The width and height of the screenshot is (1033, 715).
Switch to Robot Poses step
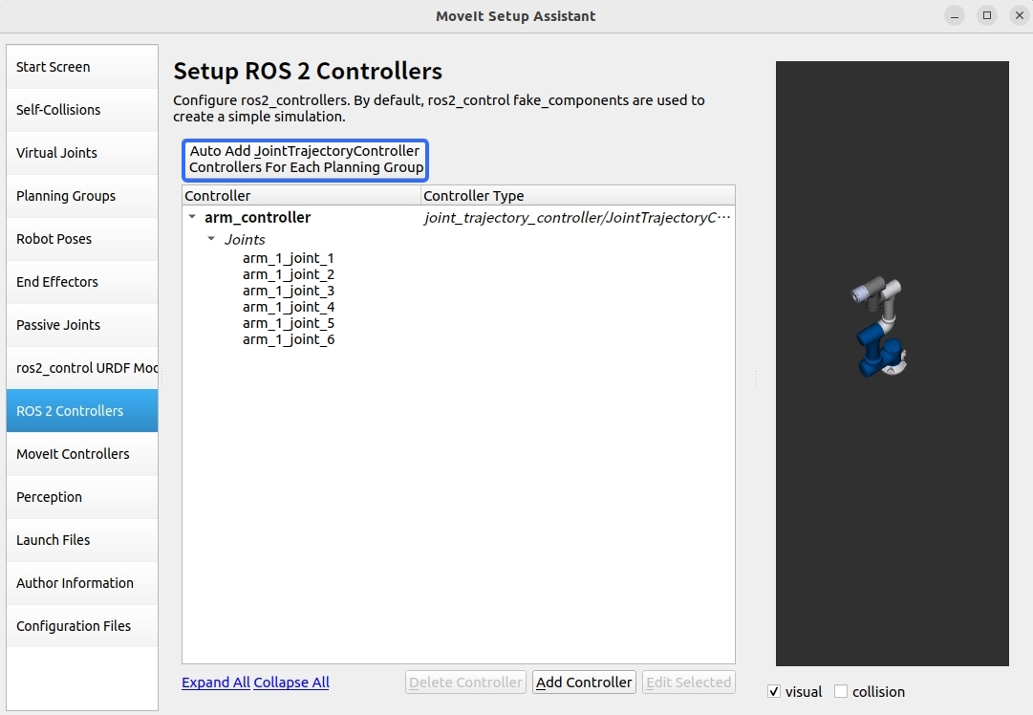pos(81,239)
